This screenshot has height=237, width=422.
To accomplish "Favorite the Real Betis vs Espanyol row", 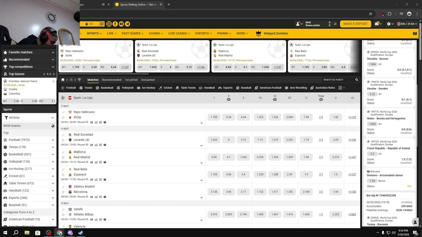I will [63, 174].
